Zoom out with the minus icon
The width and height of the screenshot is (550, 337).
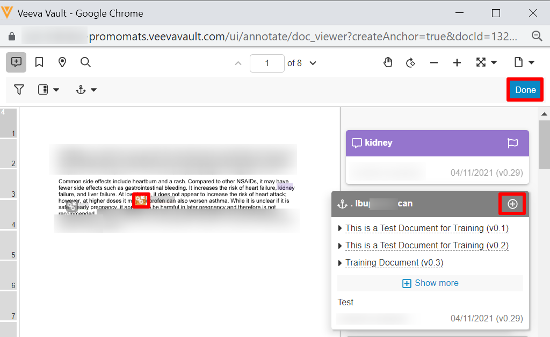click(x=434, y=63)
